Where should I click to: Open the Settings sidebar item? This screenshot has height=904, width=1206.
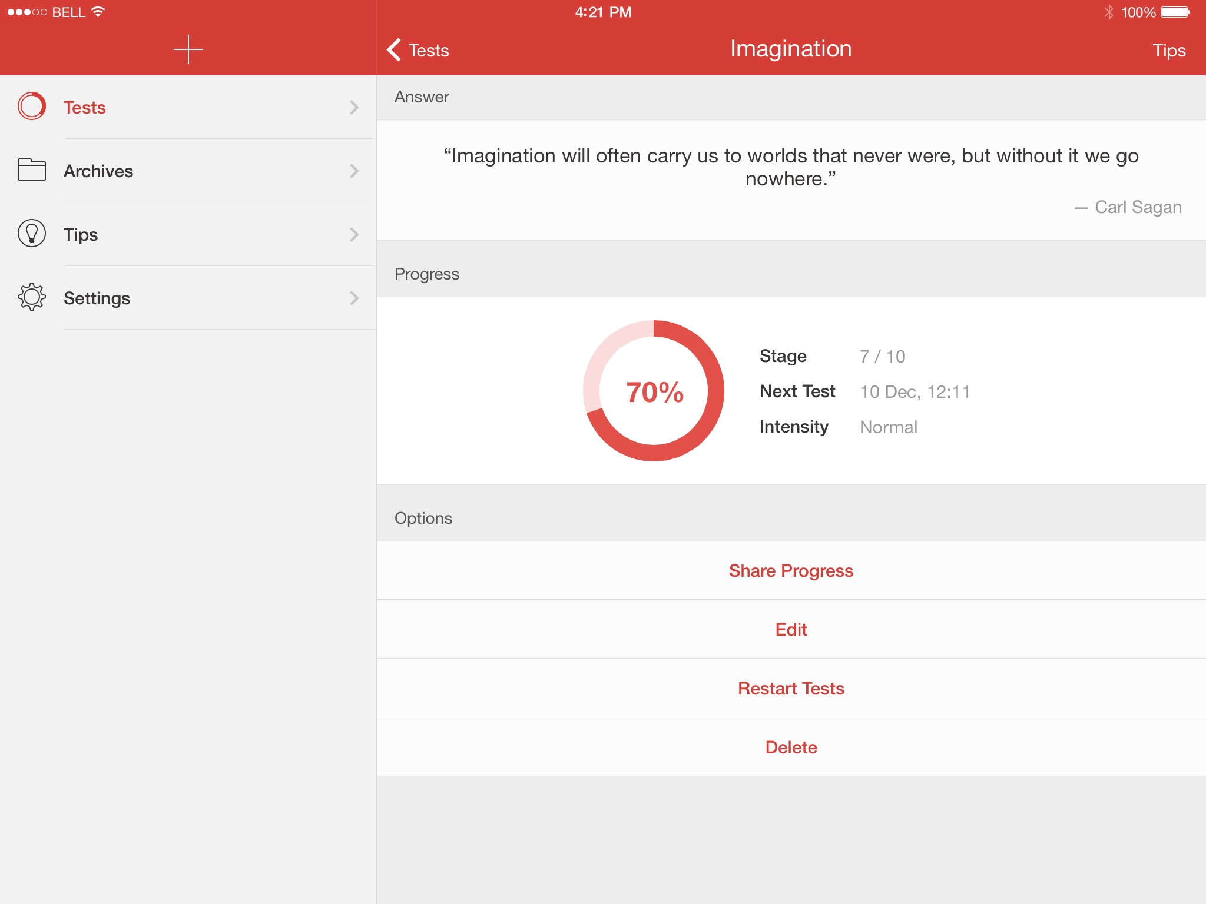[97, 298]
